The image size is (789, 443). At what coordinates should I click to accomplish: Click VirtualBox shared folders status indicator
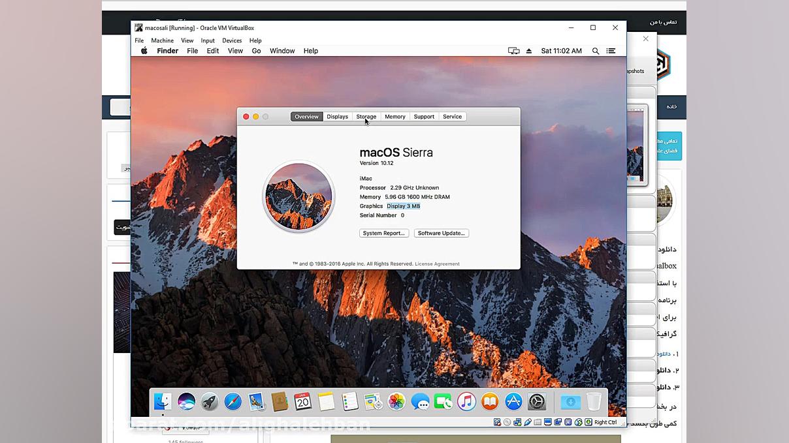pyautogui.click(x=538, y=422)
